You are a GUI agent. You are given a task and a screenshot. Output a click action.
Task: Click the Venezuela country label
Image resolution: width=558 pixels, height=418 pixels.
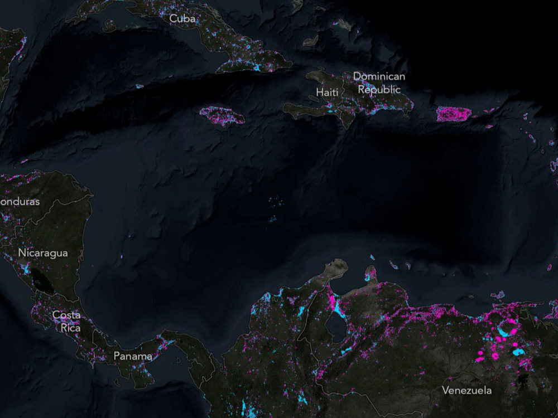(x=466, y=390)
